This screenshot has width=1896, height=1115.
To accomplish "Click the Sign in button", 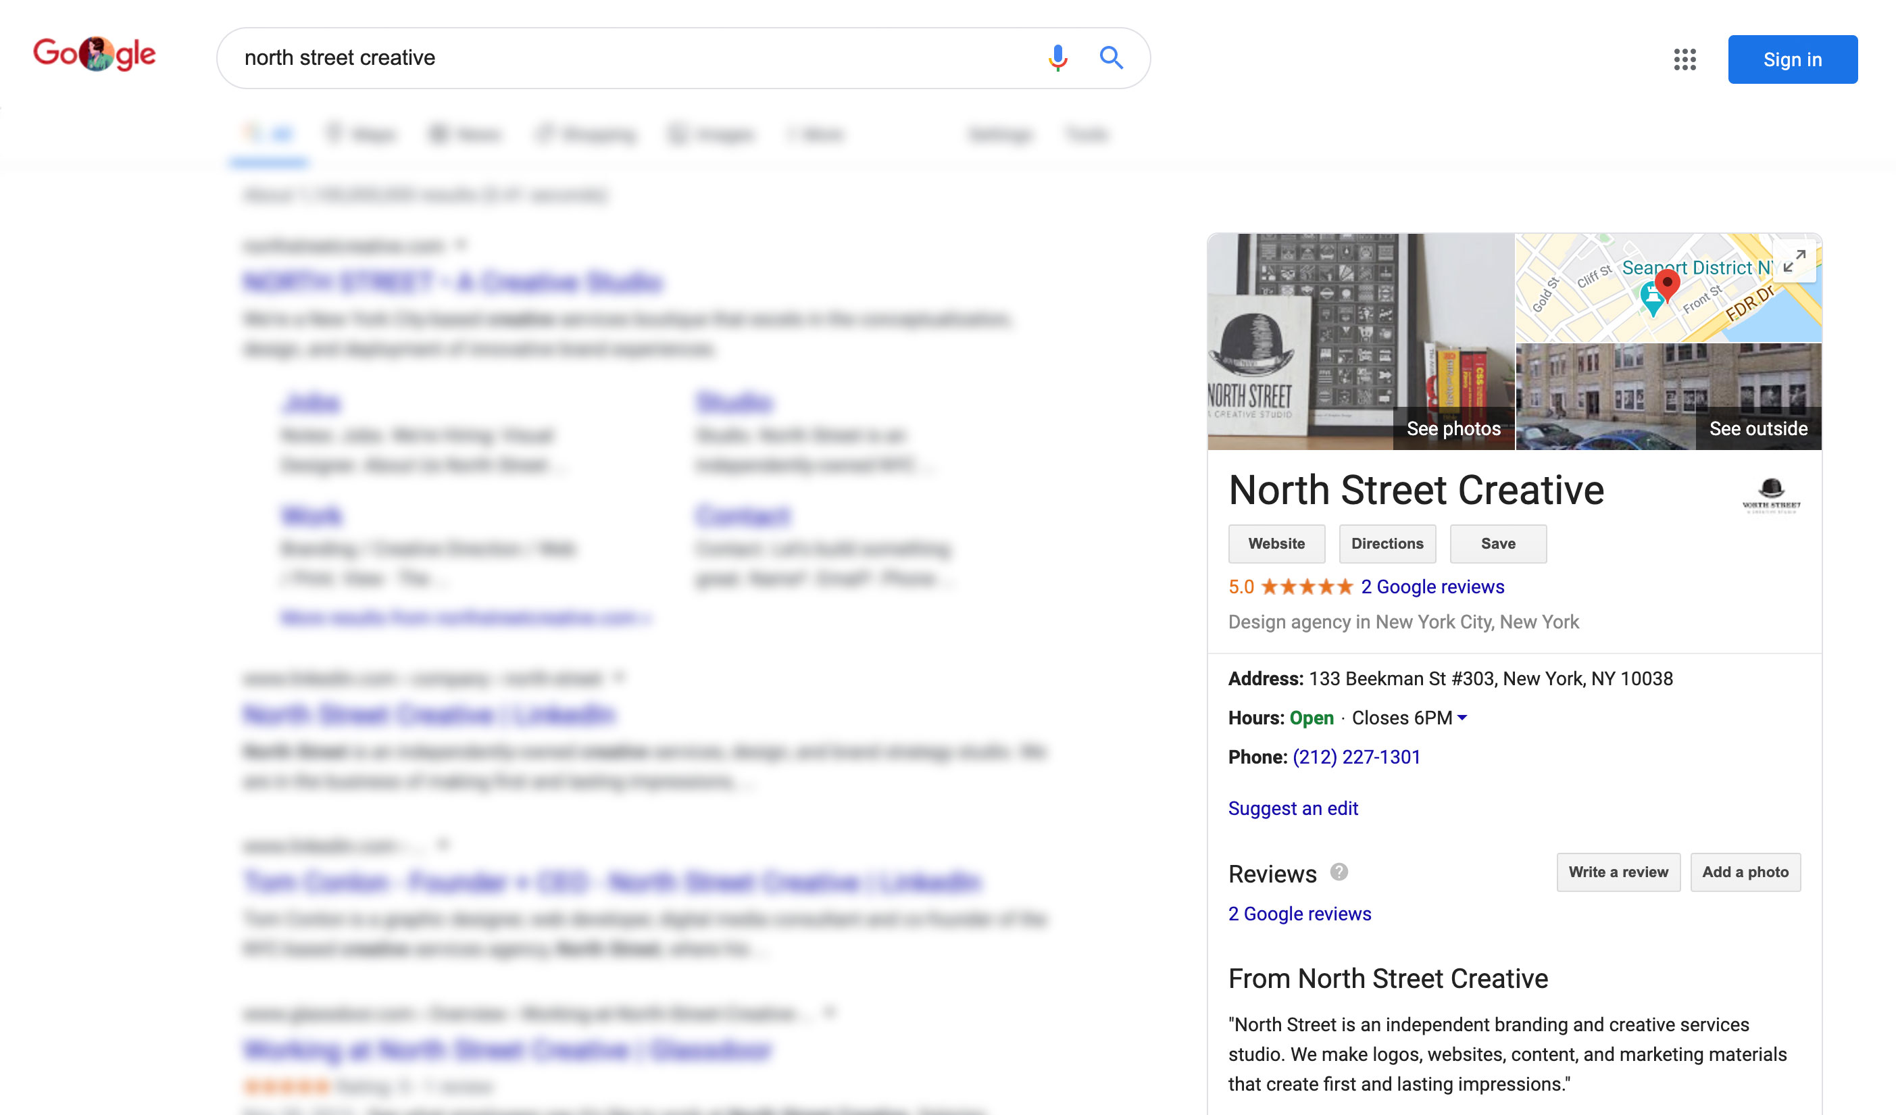I will [1792, 59].
